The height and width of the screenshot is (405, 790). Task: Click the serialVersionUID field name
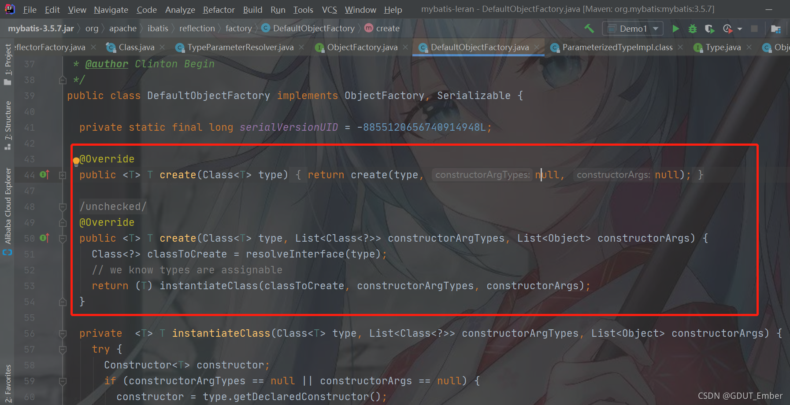coord(289,128)
